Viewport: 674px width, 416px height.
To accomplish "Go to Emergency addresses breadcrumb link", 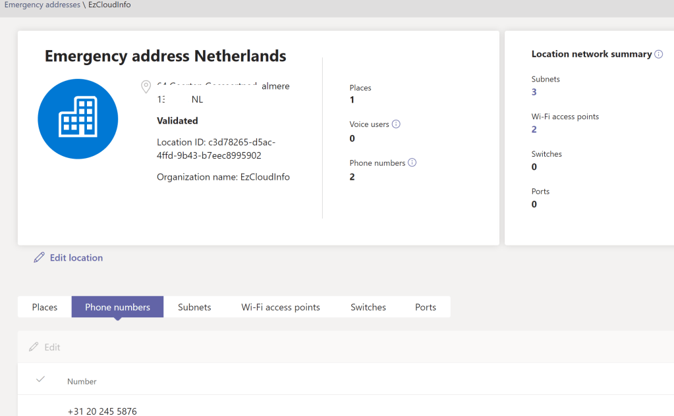I will click(x=42, y=5).
